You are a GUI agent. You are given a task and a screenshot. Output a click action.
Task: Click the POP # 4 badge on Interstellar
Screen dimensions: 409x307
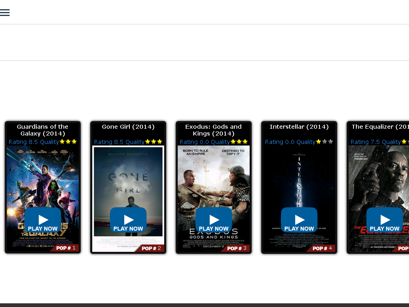pyautogui.click(x=322, y=248)
